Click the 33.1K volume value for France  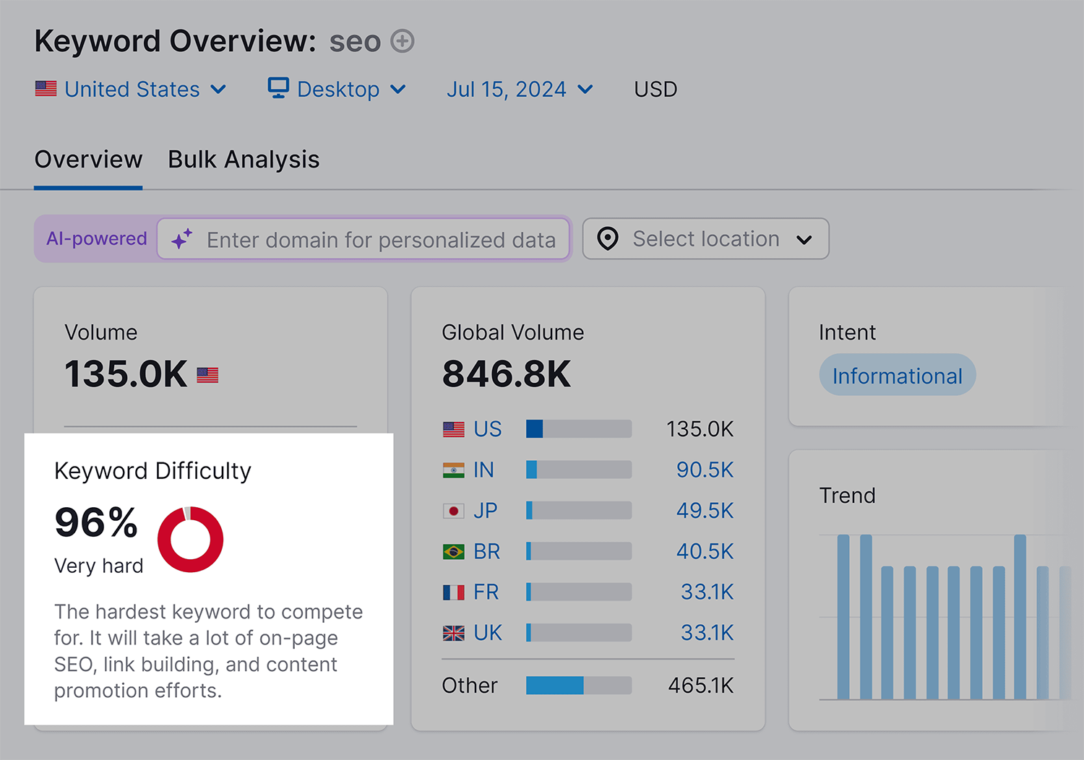707,592
